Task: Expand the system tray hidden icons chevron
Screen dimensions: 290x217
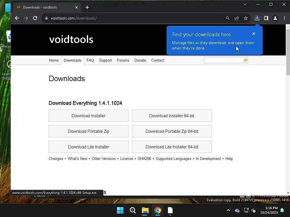Action: click(x=228, y=210)
